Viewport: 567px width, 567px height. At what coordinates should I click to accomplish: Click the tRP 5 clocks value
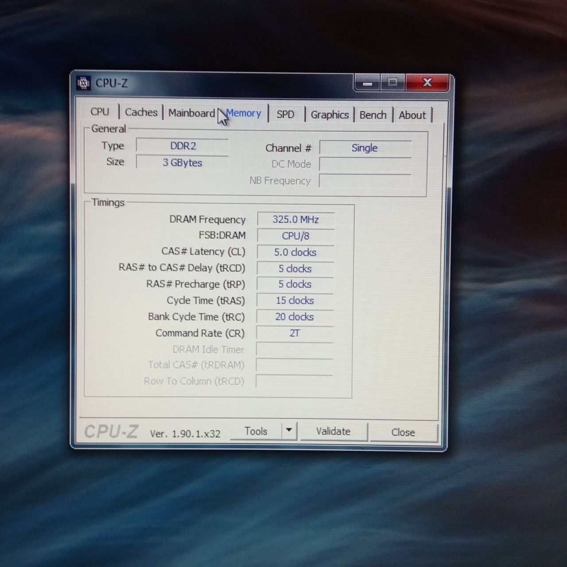pos(295,284)
